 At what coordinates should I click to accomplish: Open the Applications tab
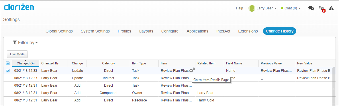point(197,31)
